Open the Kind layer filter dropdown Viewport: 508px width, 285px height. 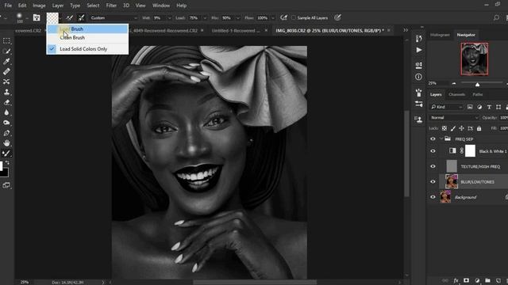pyautogui.click(x=446, y=107)
